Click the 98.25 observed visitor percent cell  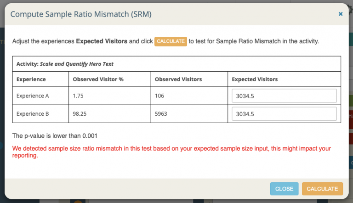(x=80, y=114)
